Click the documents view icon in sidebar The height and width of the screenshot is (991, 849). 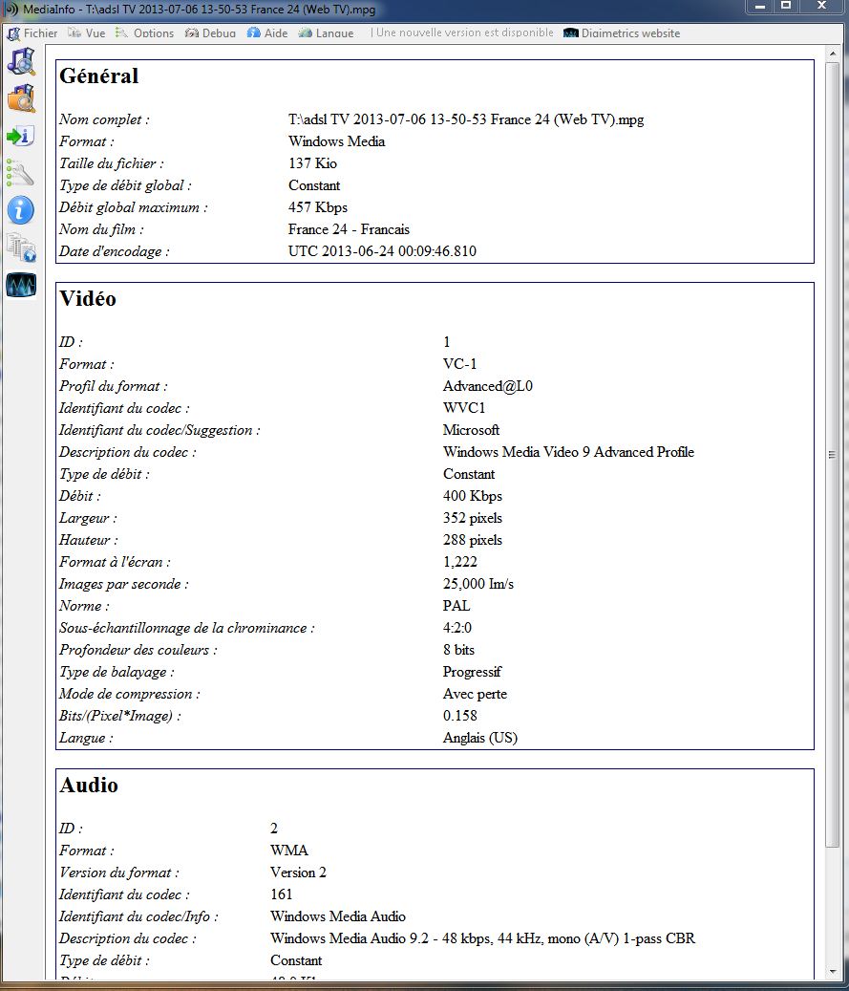(x=21, y=248)
